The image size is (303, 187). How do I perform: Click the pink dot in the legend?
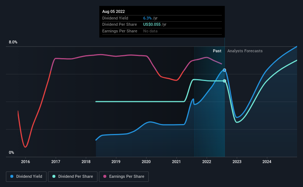pyautogui.click(x=105, y=177)
